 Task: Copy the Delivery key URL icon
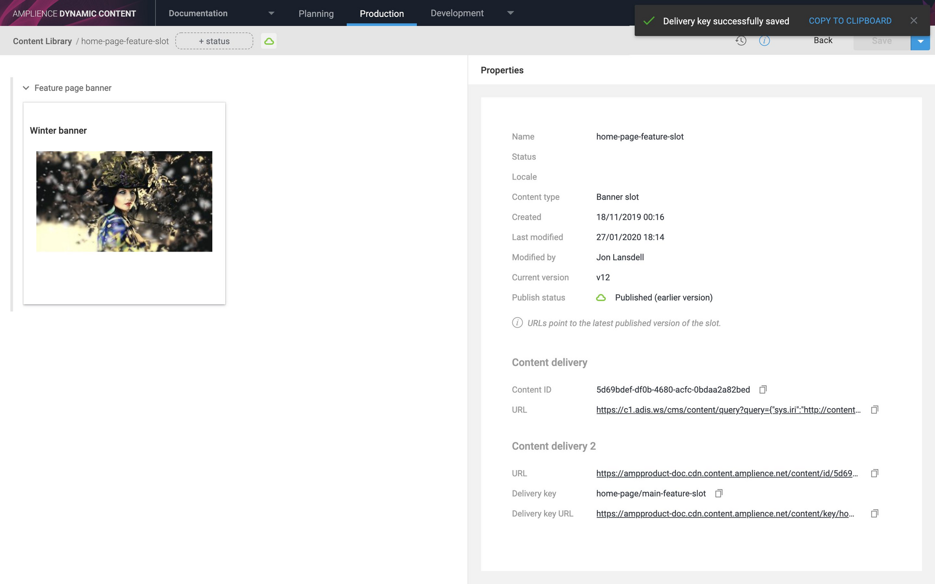[x=874, y=513]
